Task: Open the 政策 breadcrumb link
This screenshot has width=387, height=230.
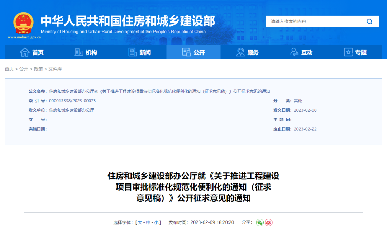Action: pyautogui.click(x=38, y=69)
